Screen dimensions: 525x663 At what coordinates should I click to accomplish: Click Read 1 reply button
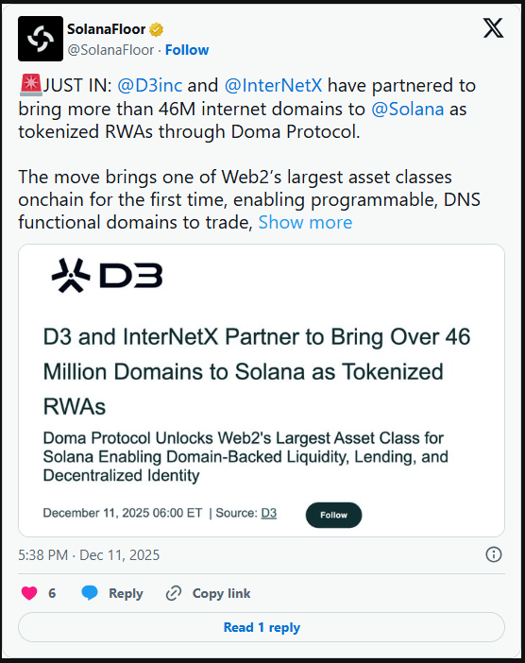pos(262,627)
